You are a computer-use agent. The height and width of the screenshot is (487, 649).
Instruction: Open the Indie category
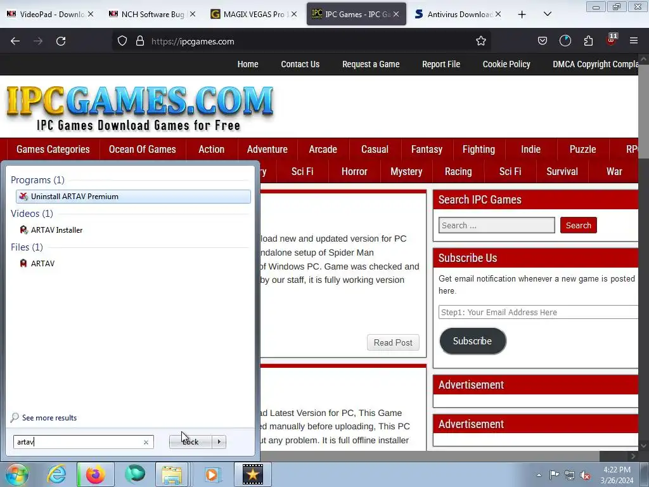click(x=530, y=149)
